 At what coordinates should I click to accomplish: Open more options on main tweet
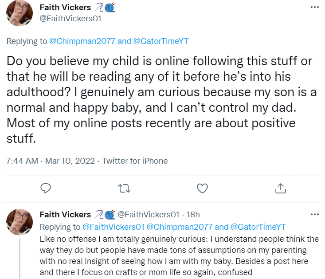(x=314, y=8)
